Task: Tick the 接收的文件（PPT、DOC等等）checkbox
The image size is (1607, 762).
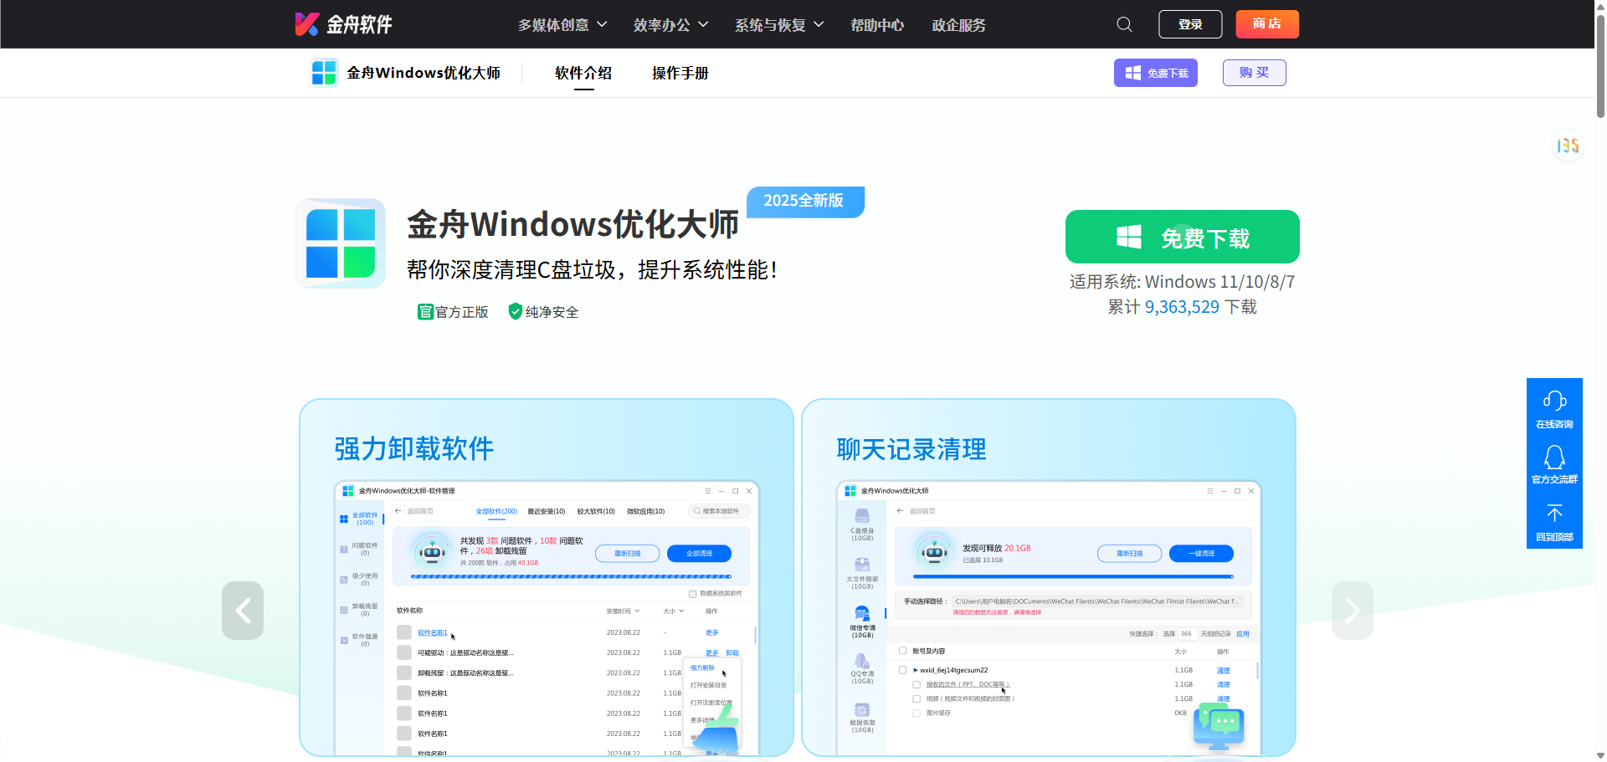Action: [x=916, y=684]
